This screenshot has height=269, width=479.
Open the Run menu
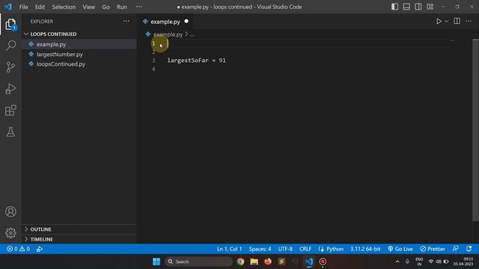pos(121,7)
